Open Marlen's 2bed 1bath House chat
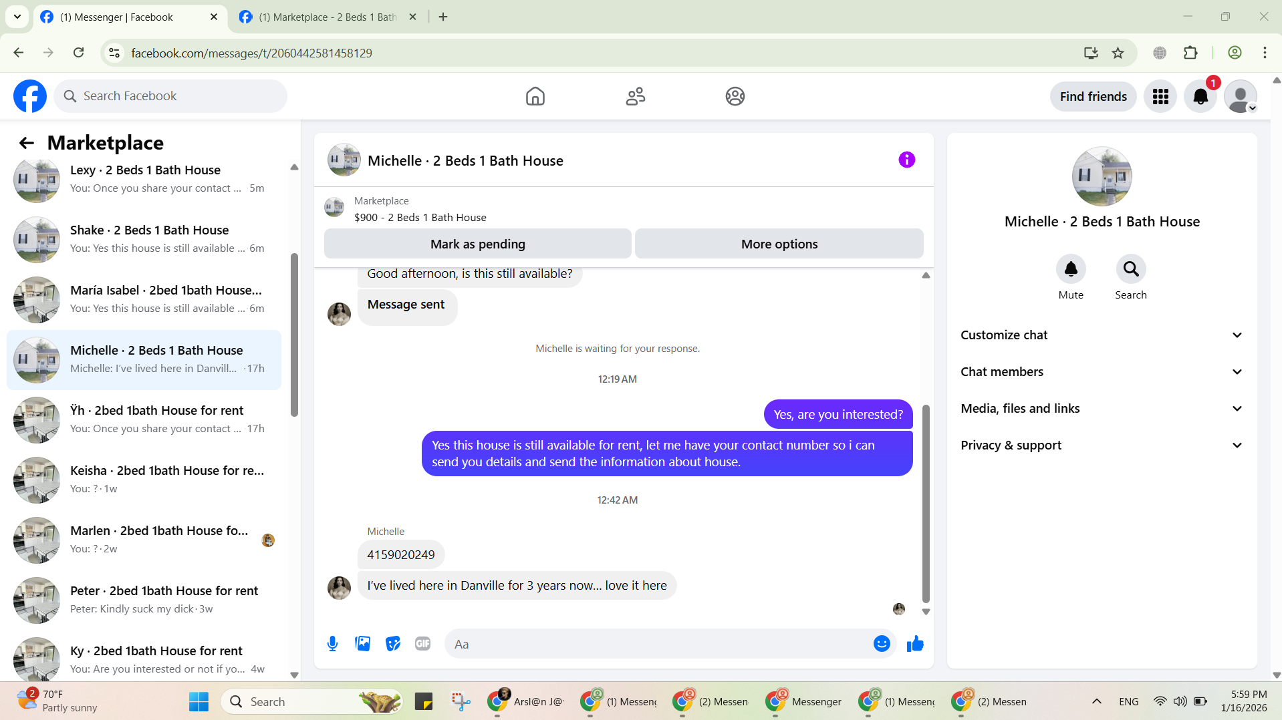The height and width of the screenshot is (720, 1282). click(144, 540)
